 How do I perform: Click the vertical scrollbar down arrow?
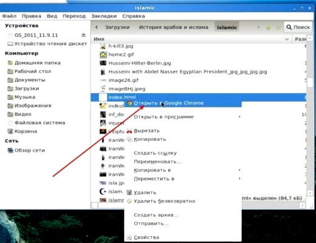[x=310, y=193]
